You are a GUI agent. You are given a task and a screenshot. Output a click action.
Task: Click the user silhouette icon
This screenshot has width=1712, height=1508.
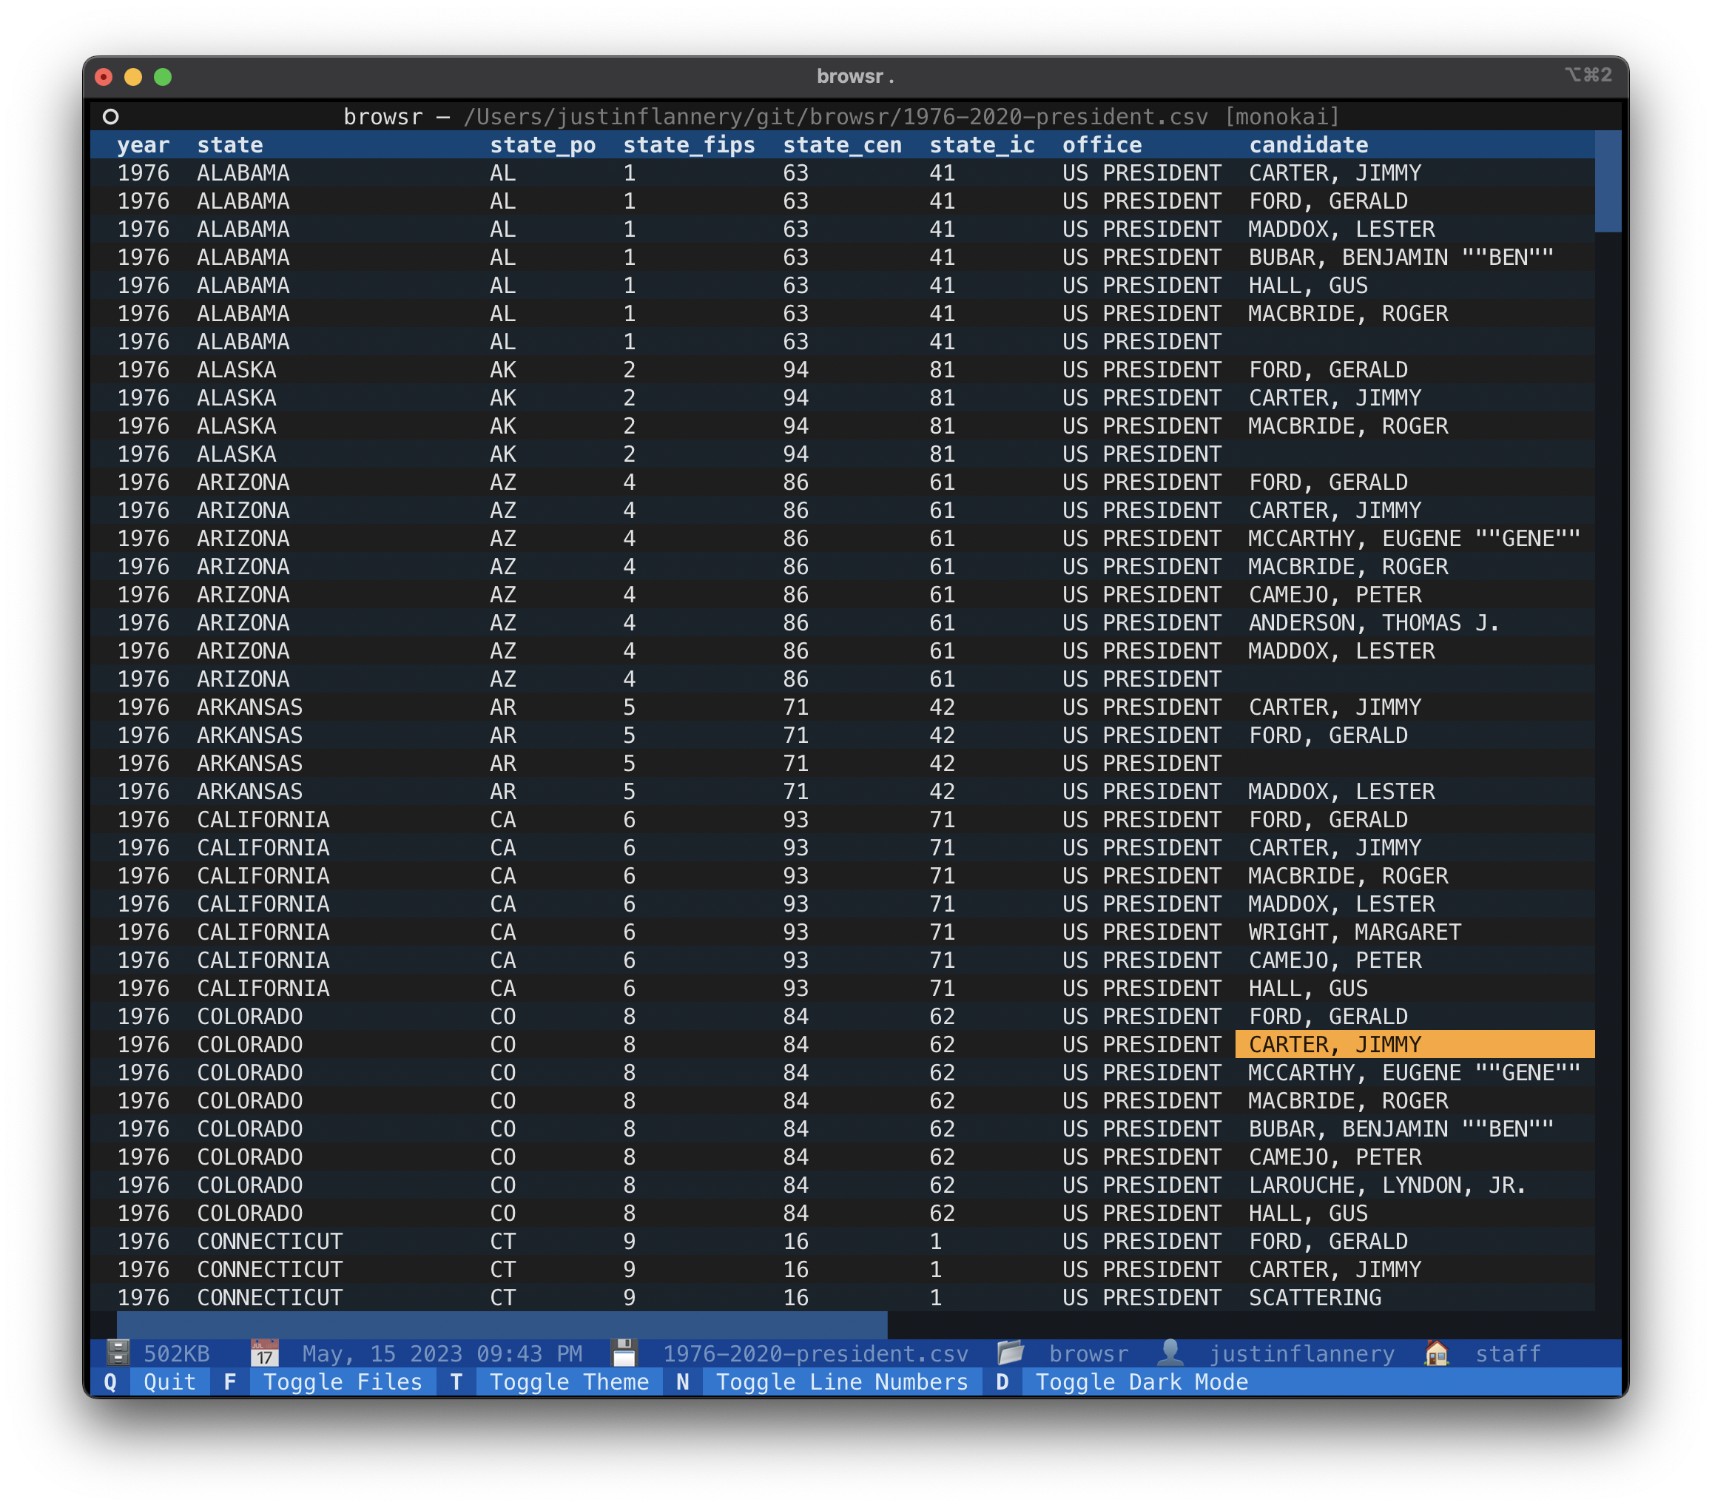click(1170, 1353)
